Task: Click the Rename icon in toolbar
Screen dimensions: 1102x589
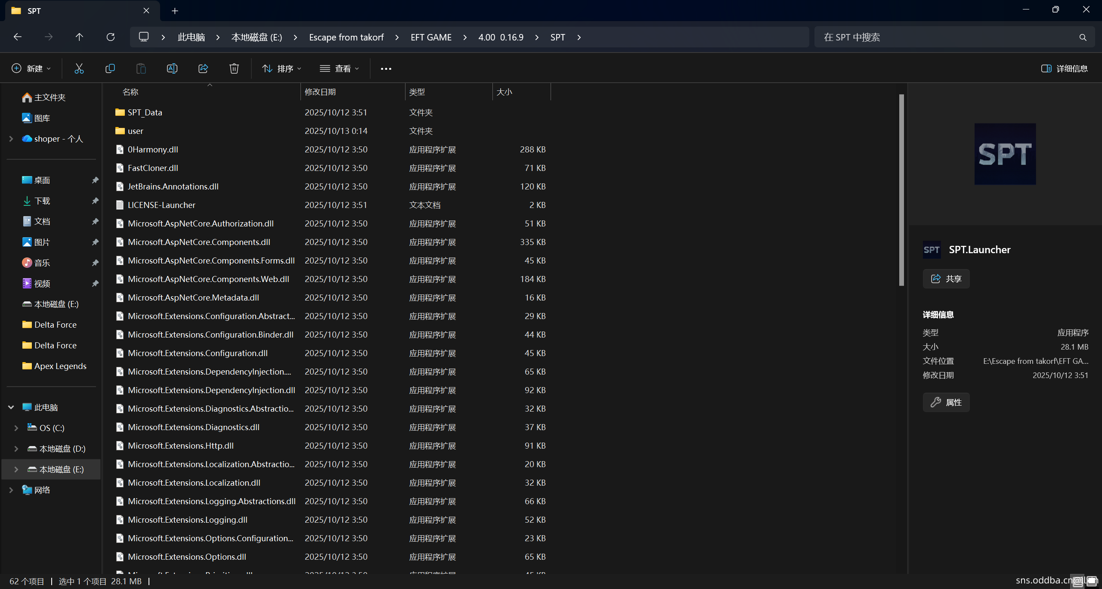Action: pyautogui.click(x=172, y=68)
